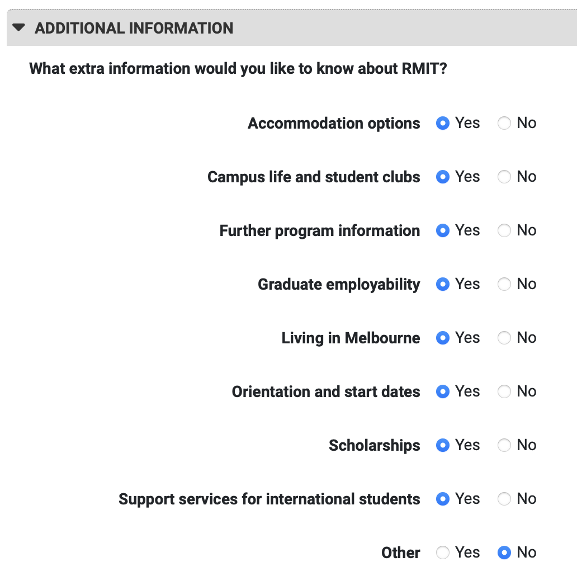Pick No for Graduate employability
This screenshot has height=576, width=577.
coord(504,284)
